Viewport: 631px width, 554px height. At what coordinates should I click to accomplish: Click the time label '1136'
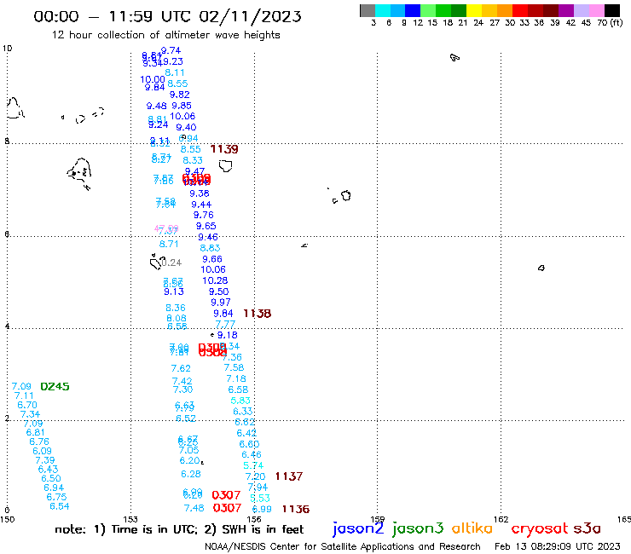(296, 509)
